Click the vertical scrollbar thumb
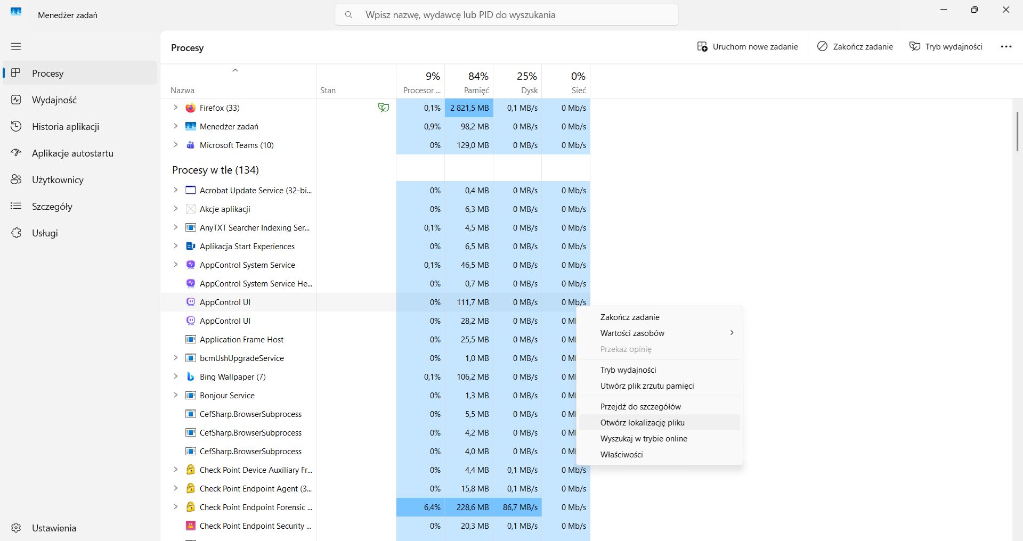 tap(1017, 131)
